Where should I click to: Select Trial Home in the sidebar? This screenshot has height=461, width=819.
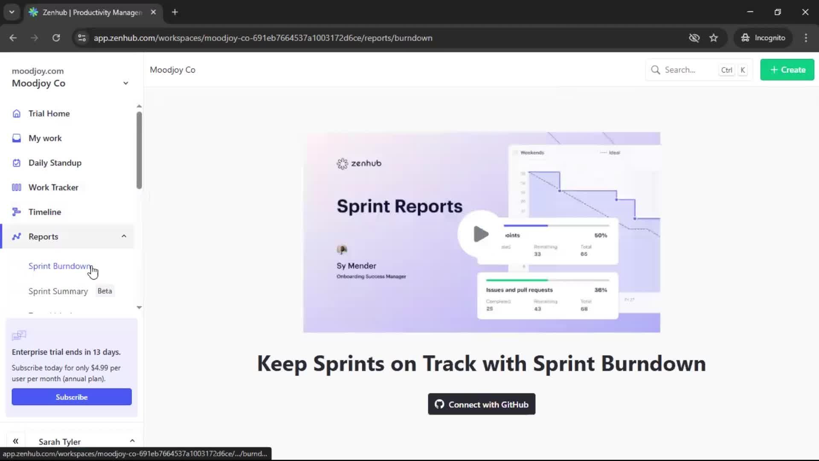tap(49, 113)
